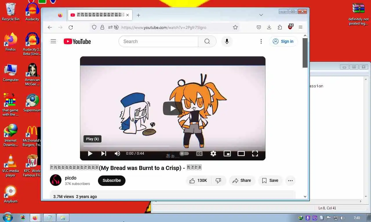The width and height of the screenshot is (371, 222).
Task: Close the YouTube tab
Action: [128, 15]
